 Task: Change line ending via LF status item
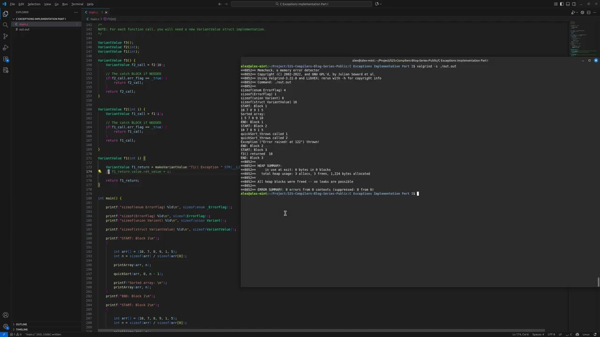[x=561, y=334]
